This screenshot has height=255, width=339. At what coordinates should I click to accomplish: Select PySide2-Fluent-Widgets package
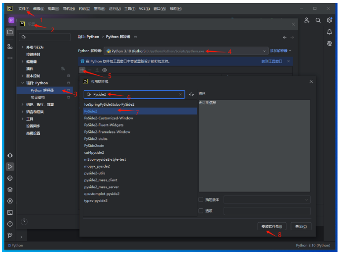140,125
